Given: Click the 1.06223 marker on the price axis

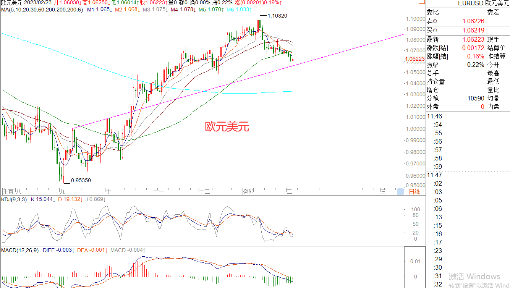Looking at the screenshot, I should 415,59.
